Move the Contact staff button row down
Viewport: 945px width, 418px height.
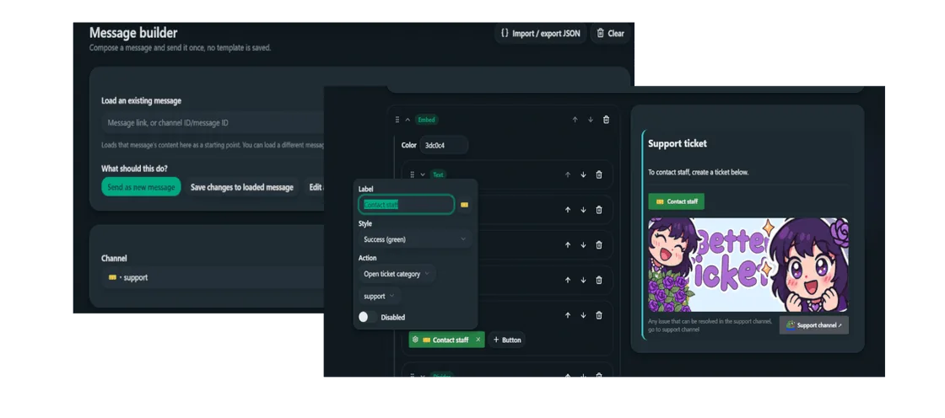[583, 315]
